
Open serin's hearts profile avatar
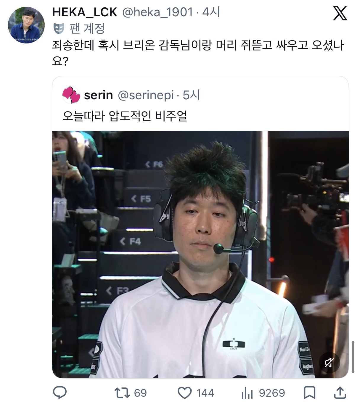point(71,95)
